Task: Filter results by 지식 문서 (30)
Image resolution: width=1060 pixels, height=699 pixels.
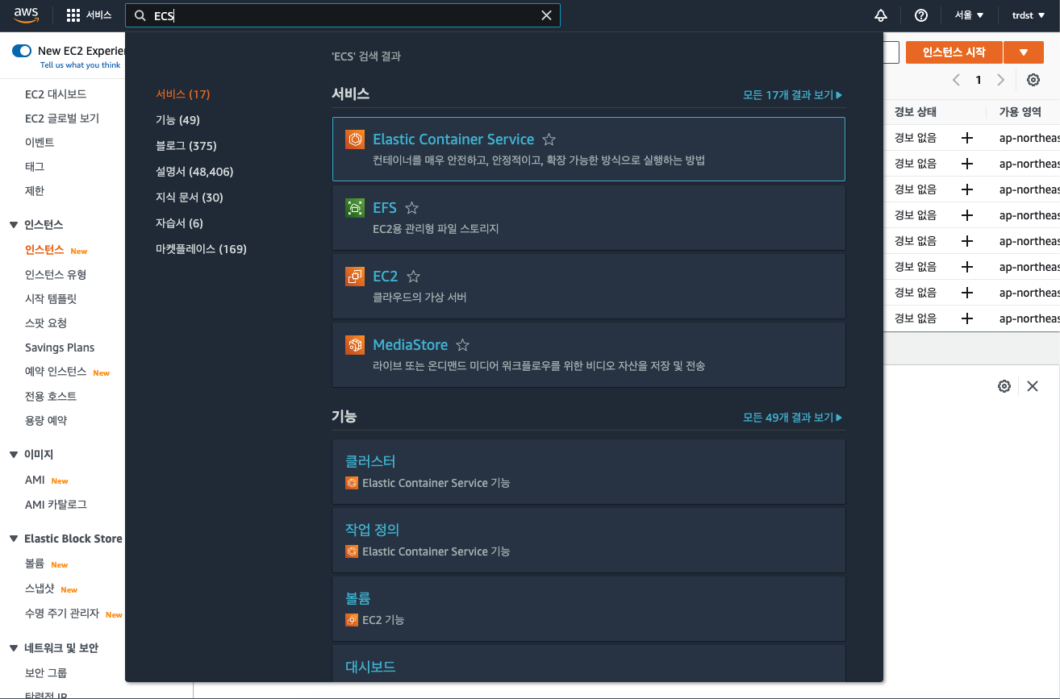Action: coord(190,198)
